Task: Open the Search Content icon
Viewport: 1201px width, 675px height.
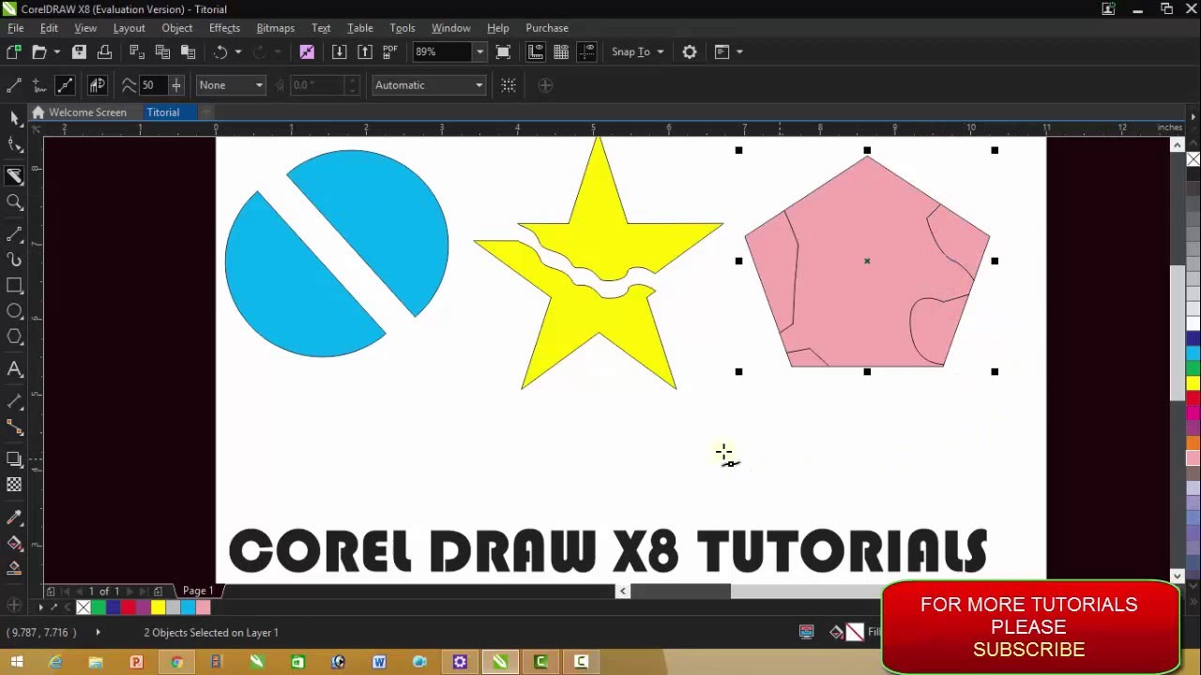Action: tap(307, 52)
